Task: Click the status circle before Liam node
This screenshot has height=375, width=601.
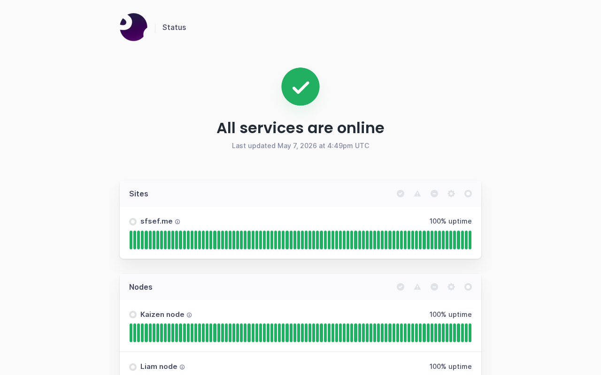Action: tap(133, 367)
